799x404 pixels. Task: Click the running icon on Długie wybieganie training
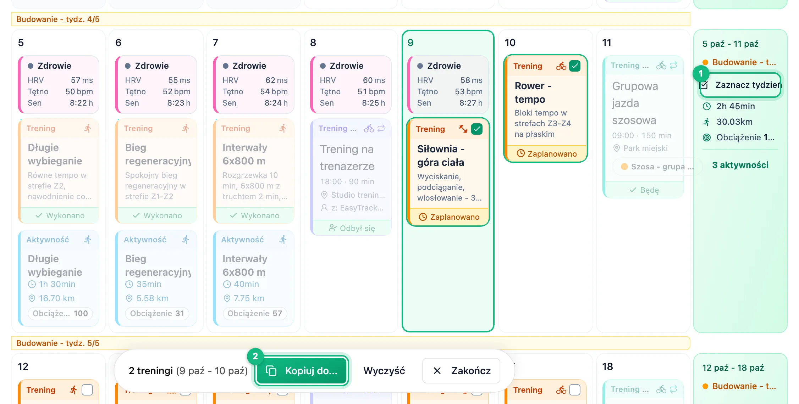pyautogui.click(x=88, y=128)
